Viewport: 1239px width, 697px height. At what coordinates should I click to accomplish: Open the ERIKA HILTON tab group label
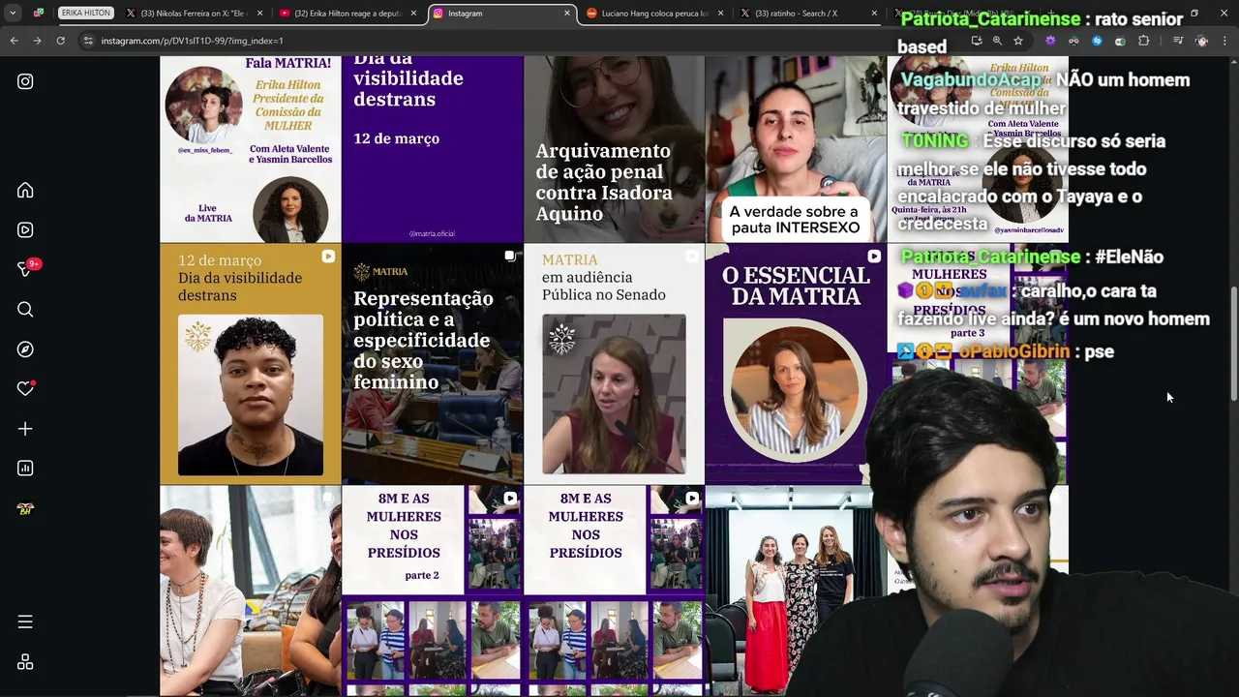tap(86, 14)
